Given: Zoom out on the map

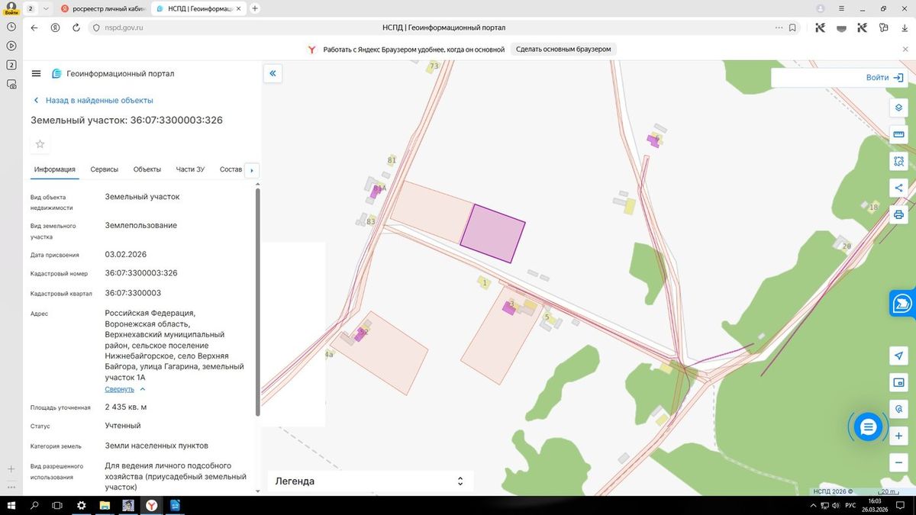Looking at the screenshot, I should [x=898, y=462].
